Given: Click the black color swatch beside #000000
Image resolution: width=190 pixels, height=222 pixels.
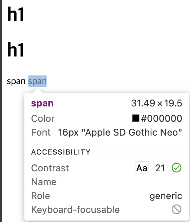Looking at the screenshot, I should coord(136,118).
